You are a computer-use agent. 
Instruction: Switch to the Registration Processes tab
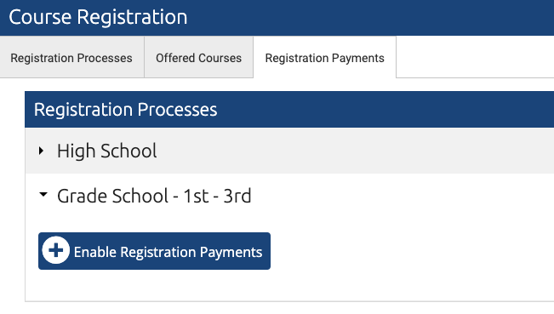pyautogui.click(x=71, y=58)
